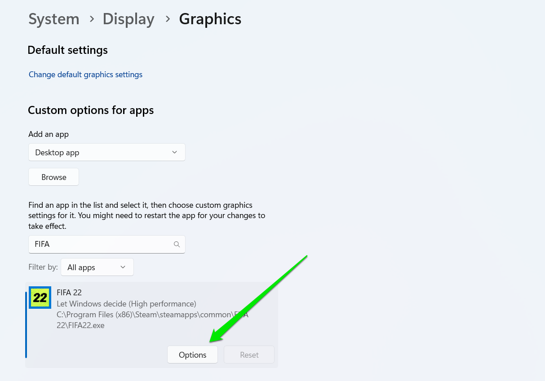The image size is (545, 381).
Task: Navigate to Display via the breadcrumb
Action: pos(128,19)
